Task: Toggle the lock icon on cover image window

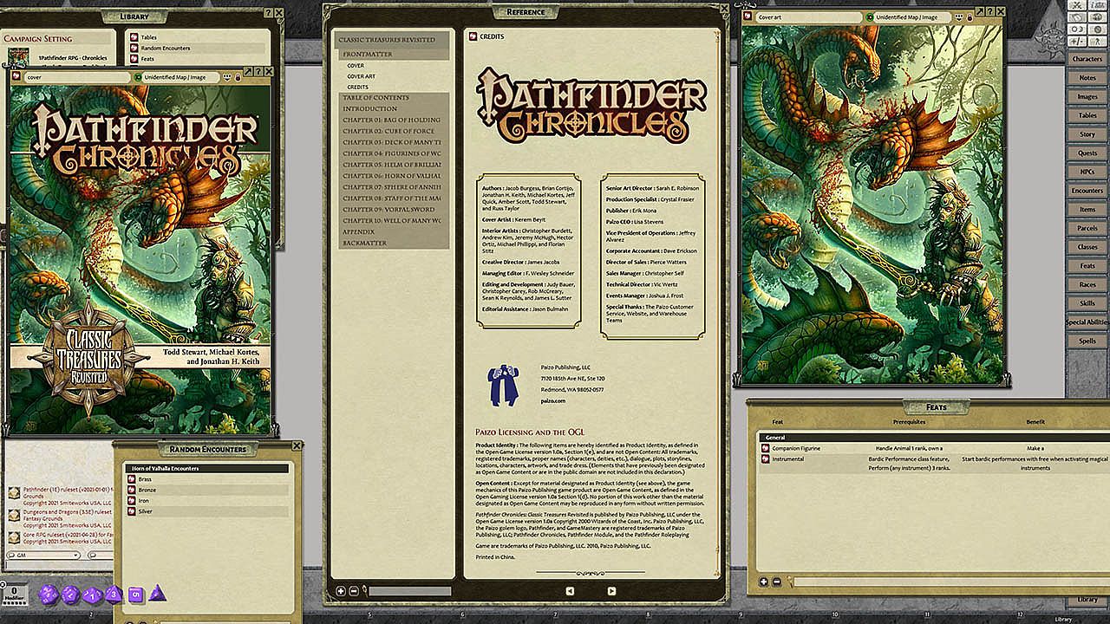Action: coord(238,77)
